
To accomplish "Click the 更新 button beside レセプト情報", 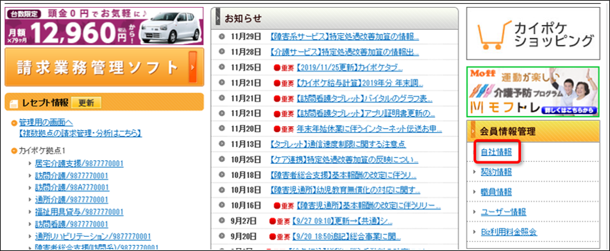I will click(86, 102).
